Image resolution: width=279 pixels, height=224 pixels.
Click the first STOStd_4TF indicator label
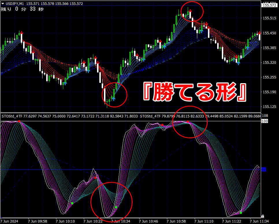point(12,116)
